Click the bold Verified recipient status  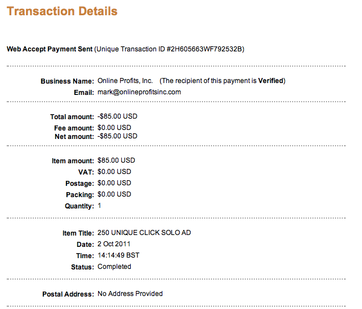(x=271, y=81)
